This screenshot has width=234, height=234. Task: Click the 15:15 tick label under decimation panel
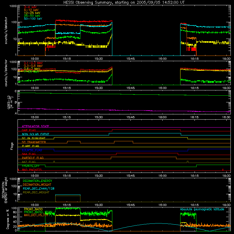click(67, 205)
